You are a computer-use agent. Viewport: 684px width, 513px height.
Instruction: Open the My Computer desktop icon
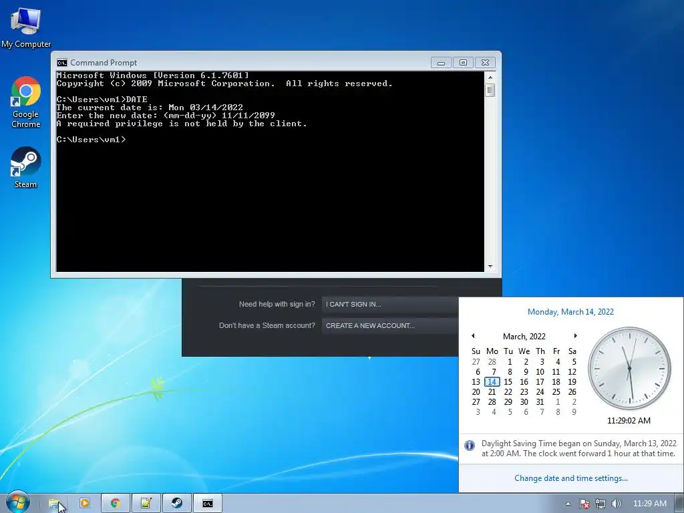coord(26,27)
